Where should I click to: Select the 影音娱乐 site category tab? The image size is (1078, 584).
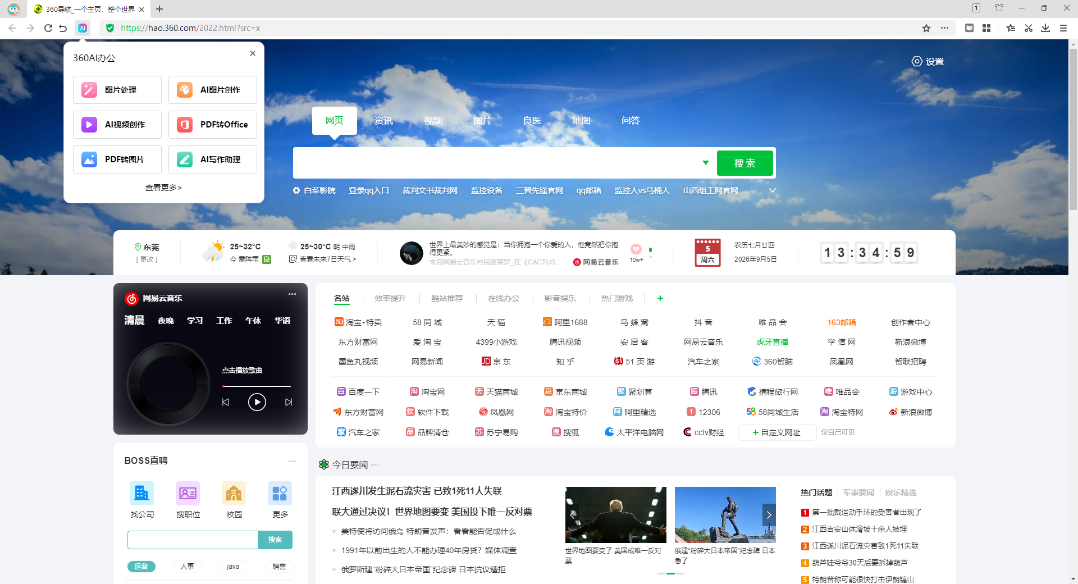click(x=560, y=298)
